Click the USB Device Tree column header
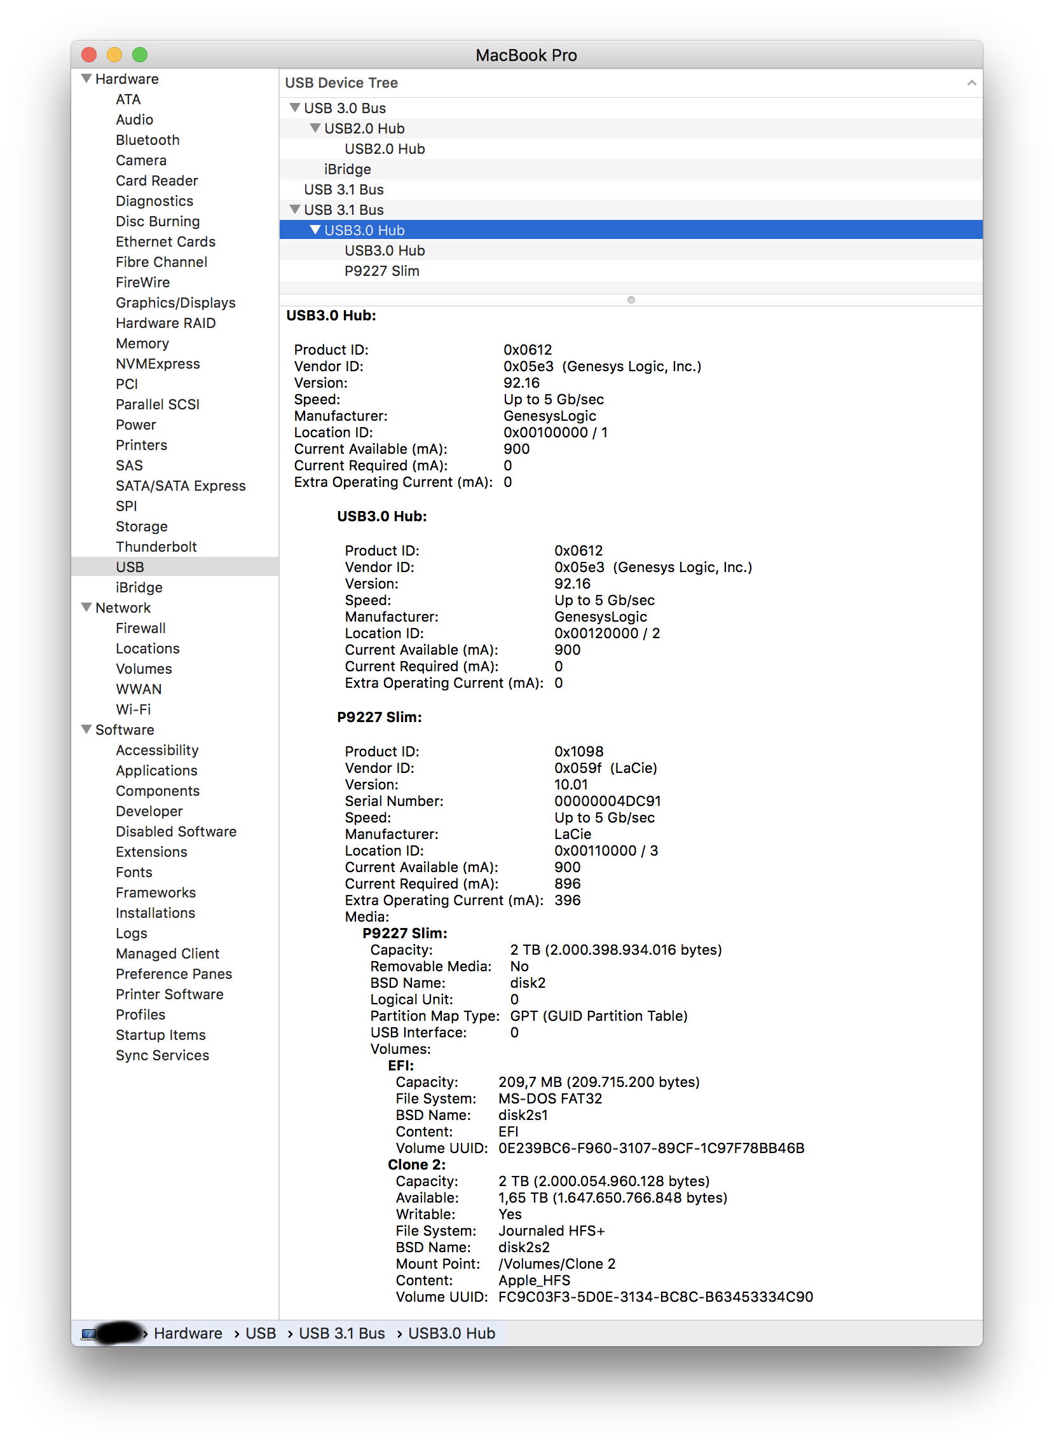This screenshot has width=1054, height=1448. tap(631, 83)
